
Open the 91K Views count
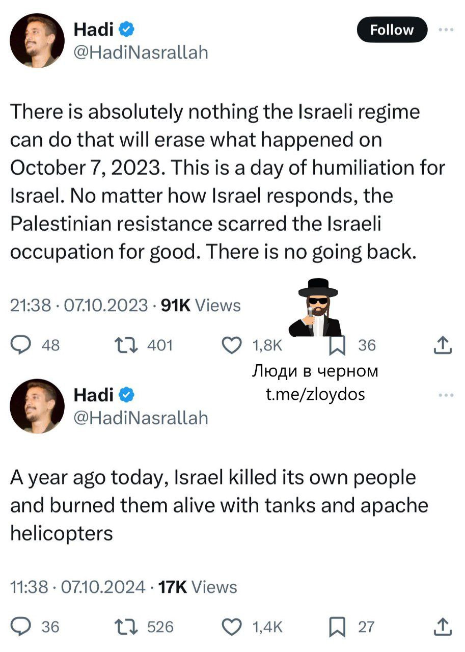point(200,305)
